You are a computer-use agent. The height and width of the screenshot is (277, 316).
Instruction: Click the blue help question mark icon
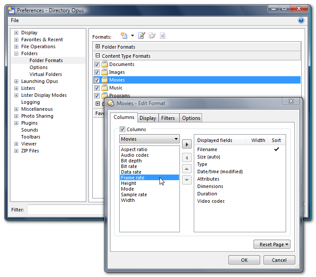(301, 20)
